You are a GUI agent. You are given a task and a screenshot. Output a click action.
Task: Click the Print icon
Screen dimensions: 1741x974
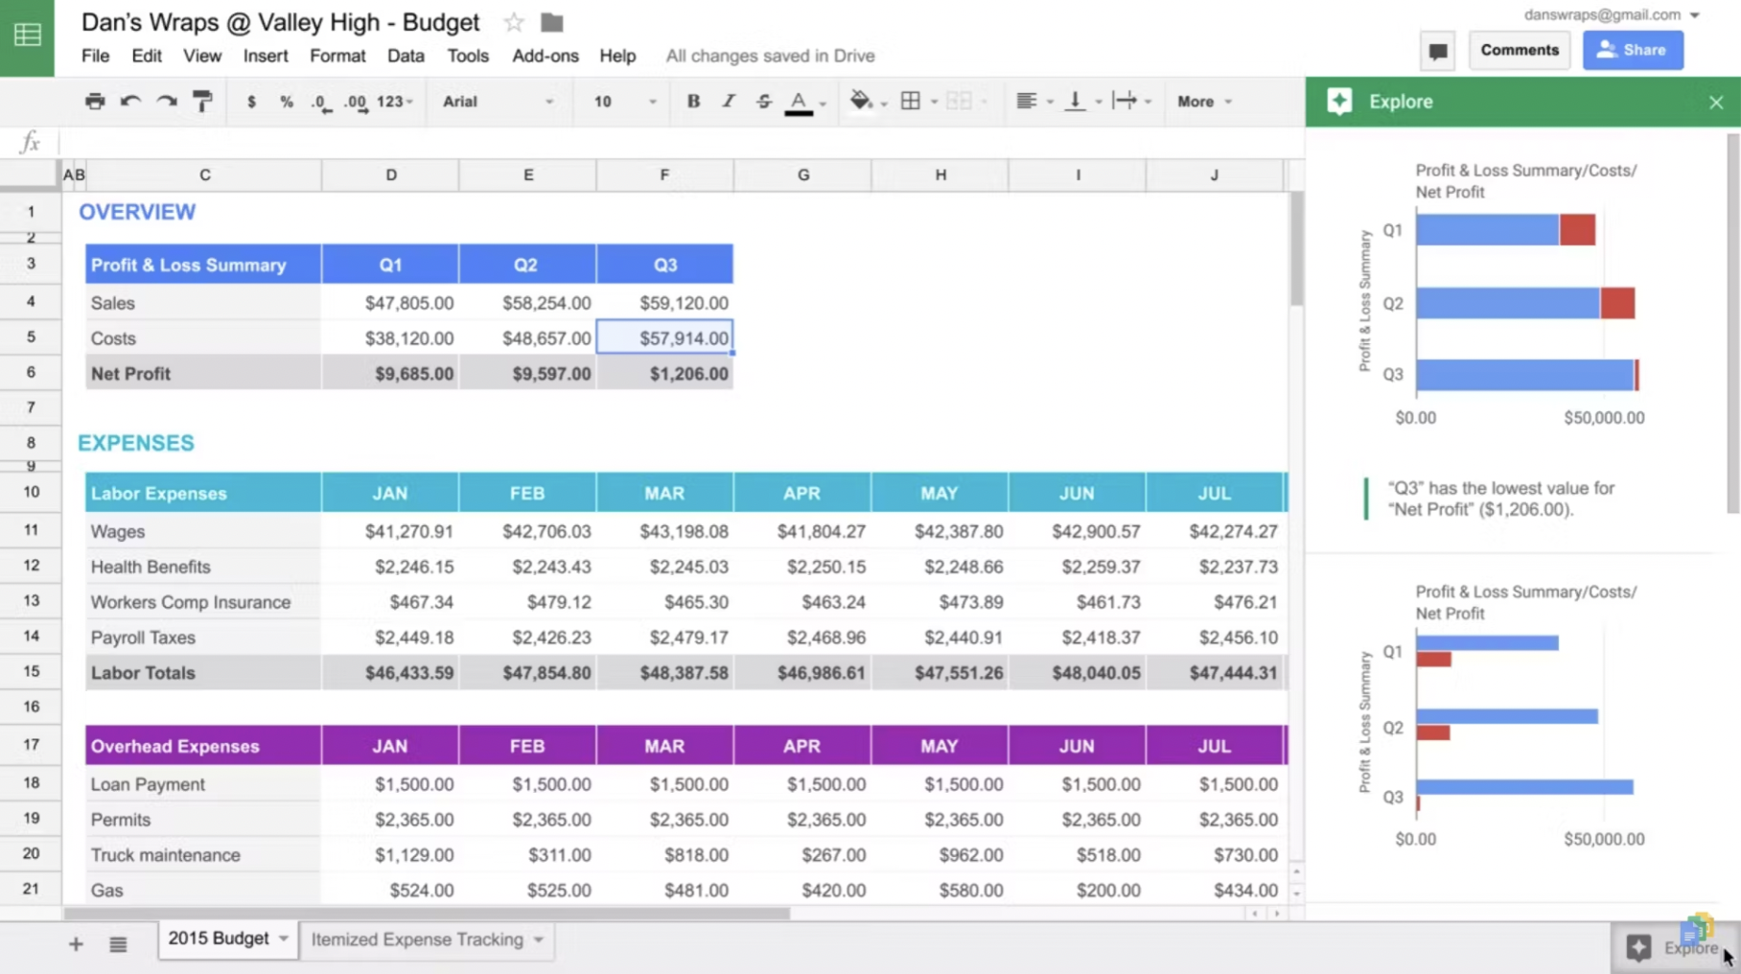point(95,101)
